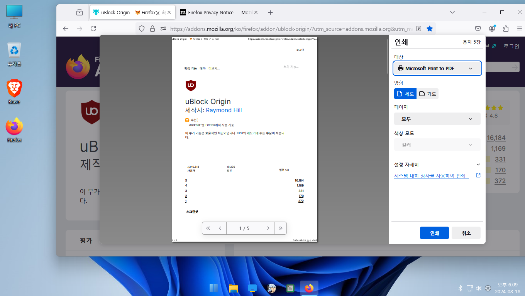Expand 설정 자세히 more settings
The image size is (525, 296).
coord(437,165)
